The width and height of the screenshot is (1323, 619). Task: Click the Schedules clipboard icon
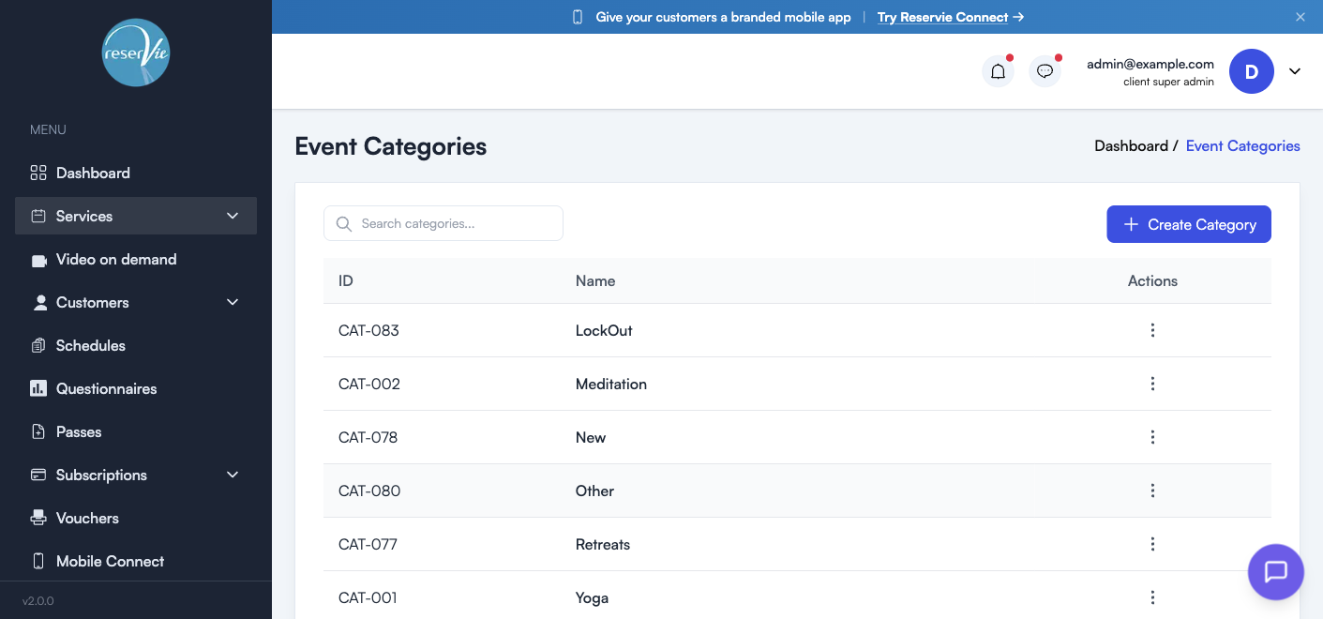38,345
